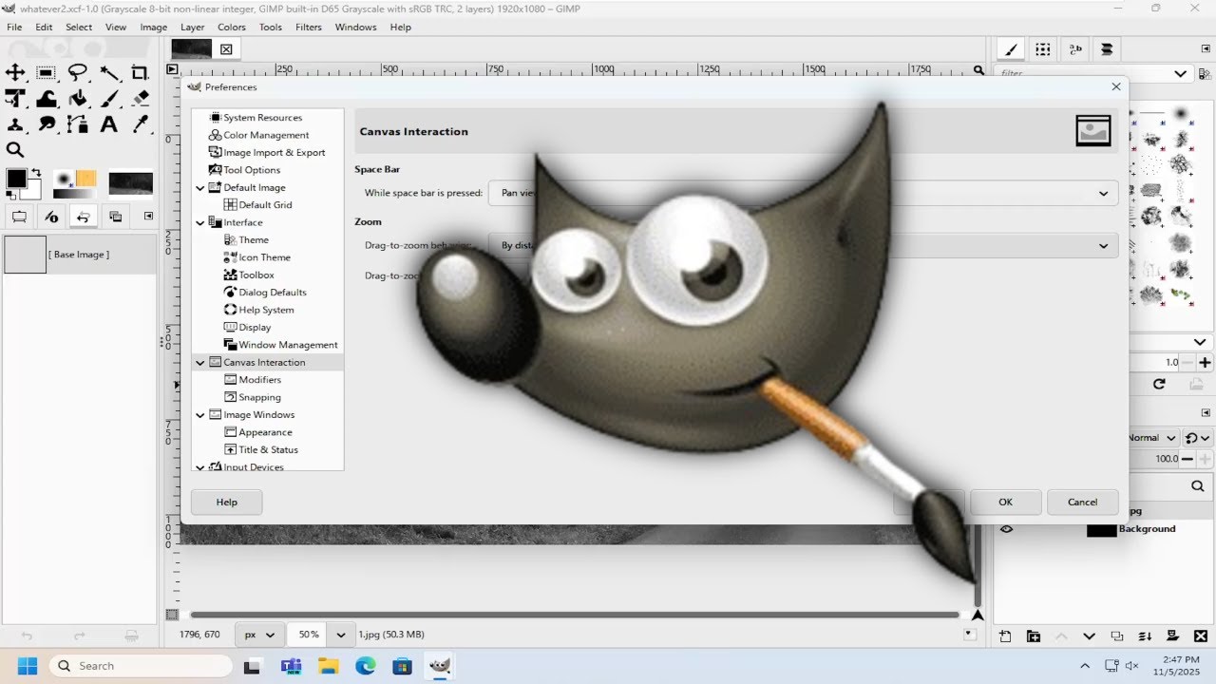Open the Layer menu

[x=192, y=28]
